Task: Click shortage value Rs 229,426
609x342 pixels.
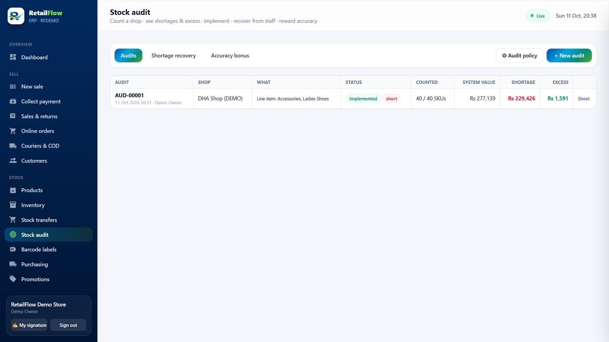Action: click(x=521, y=98)
